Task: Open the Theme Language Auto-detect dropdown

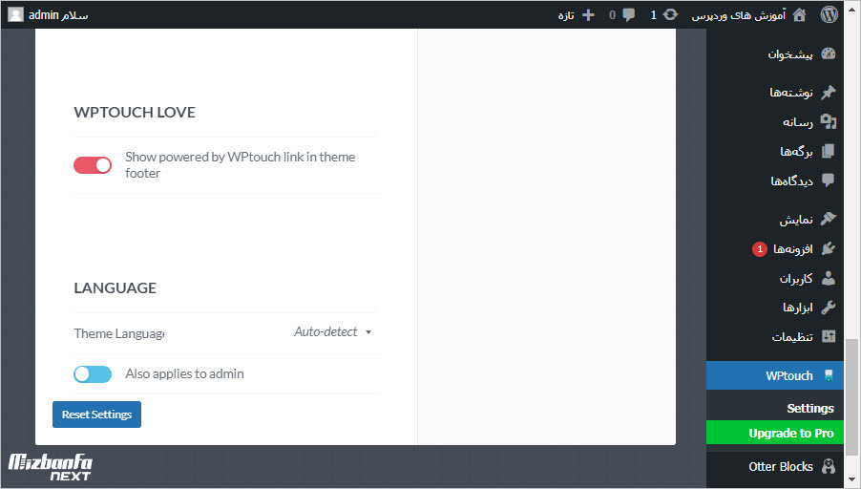Action: coord(333,331)
